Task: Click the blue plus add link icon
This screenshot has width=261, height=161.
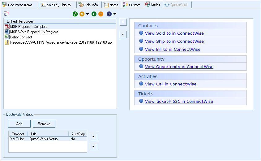Action: (x=109, y=14)
